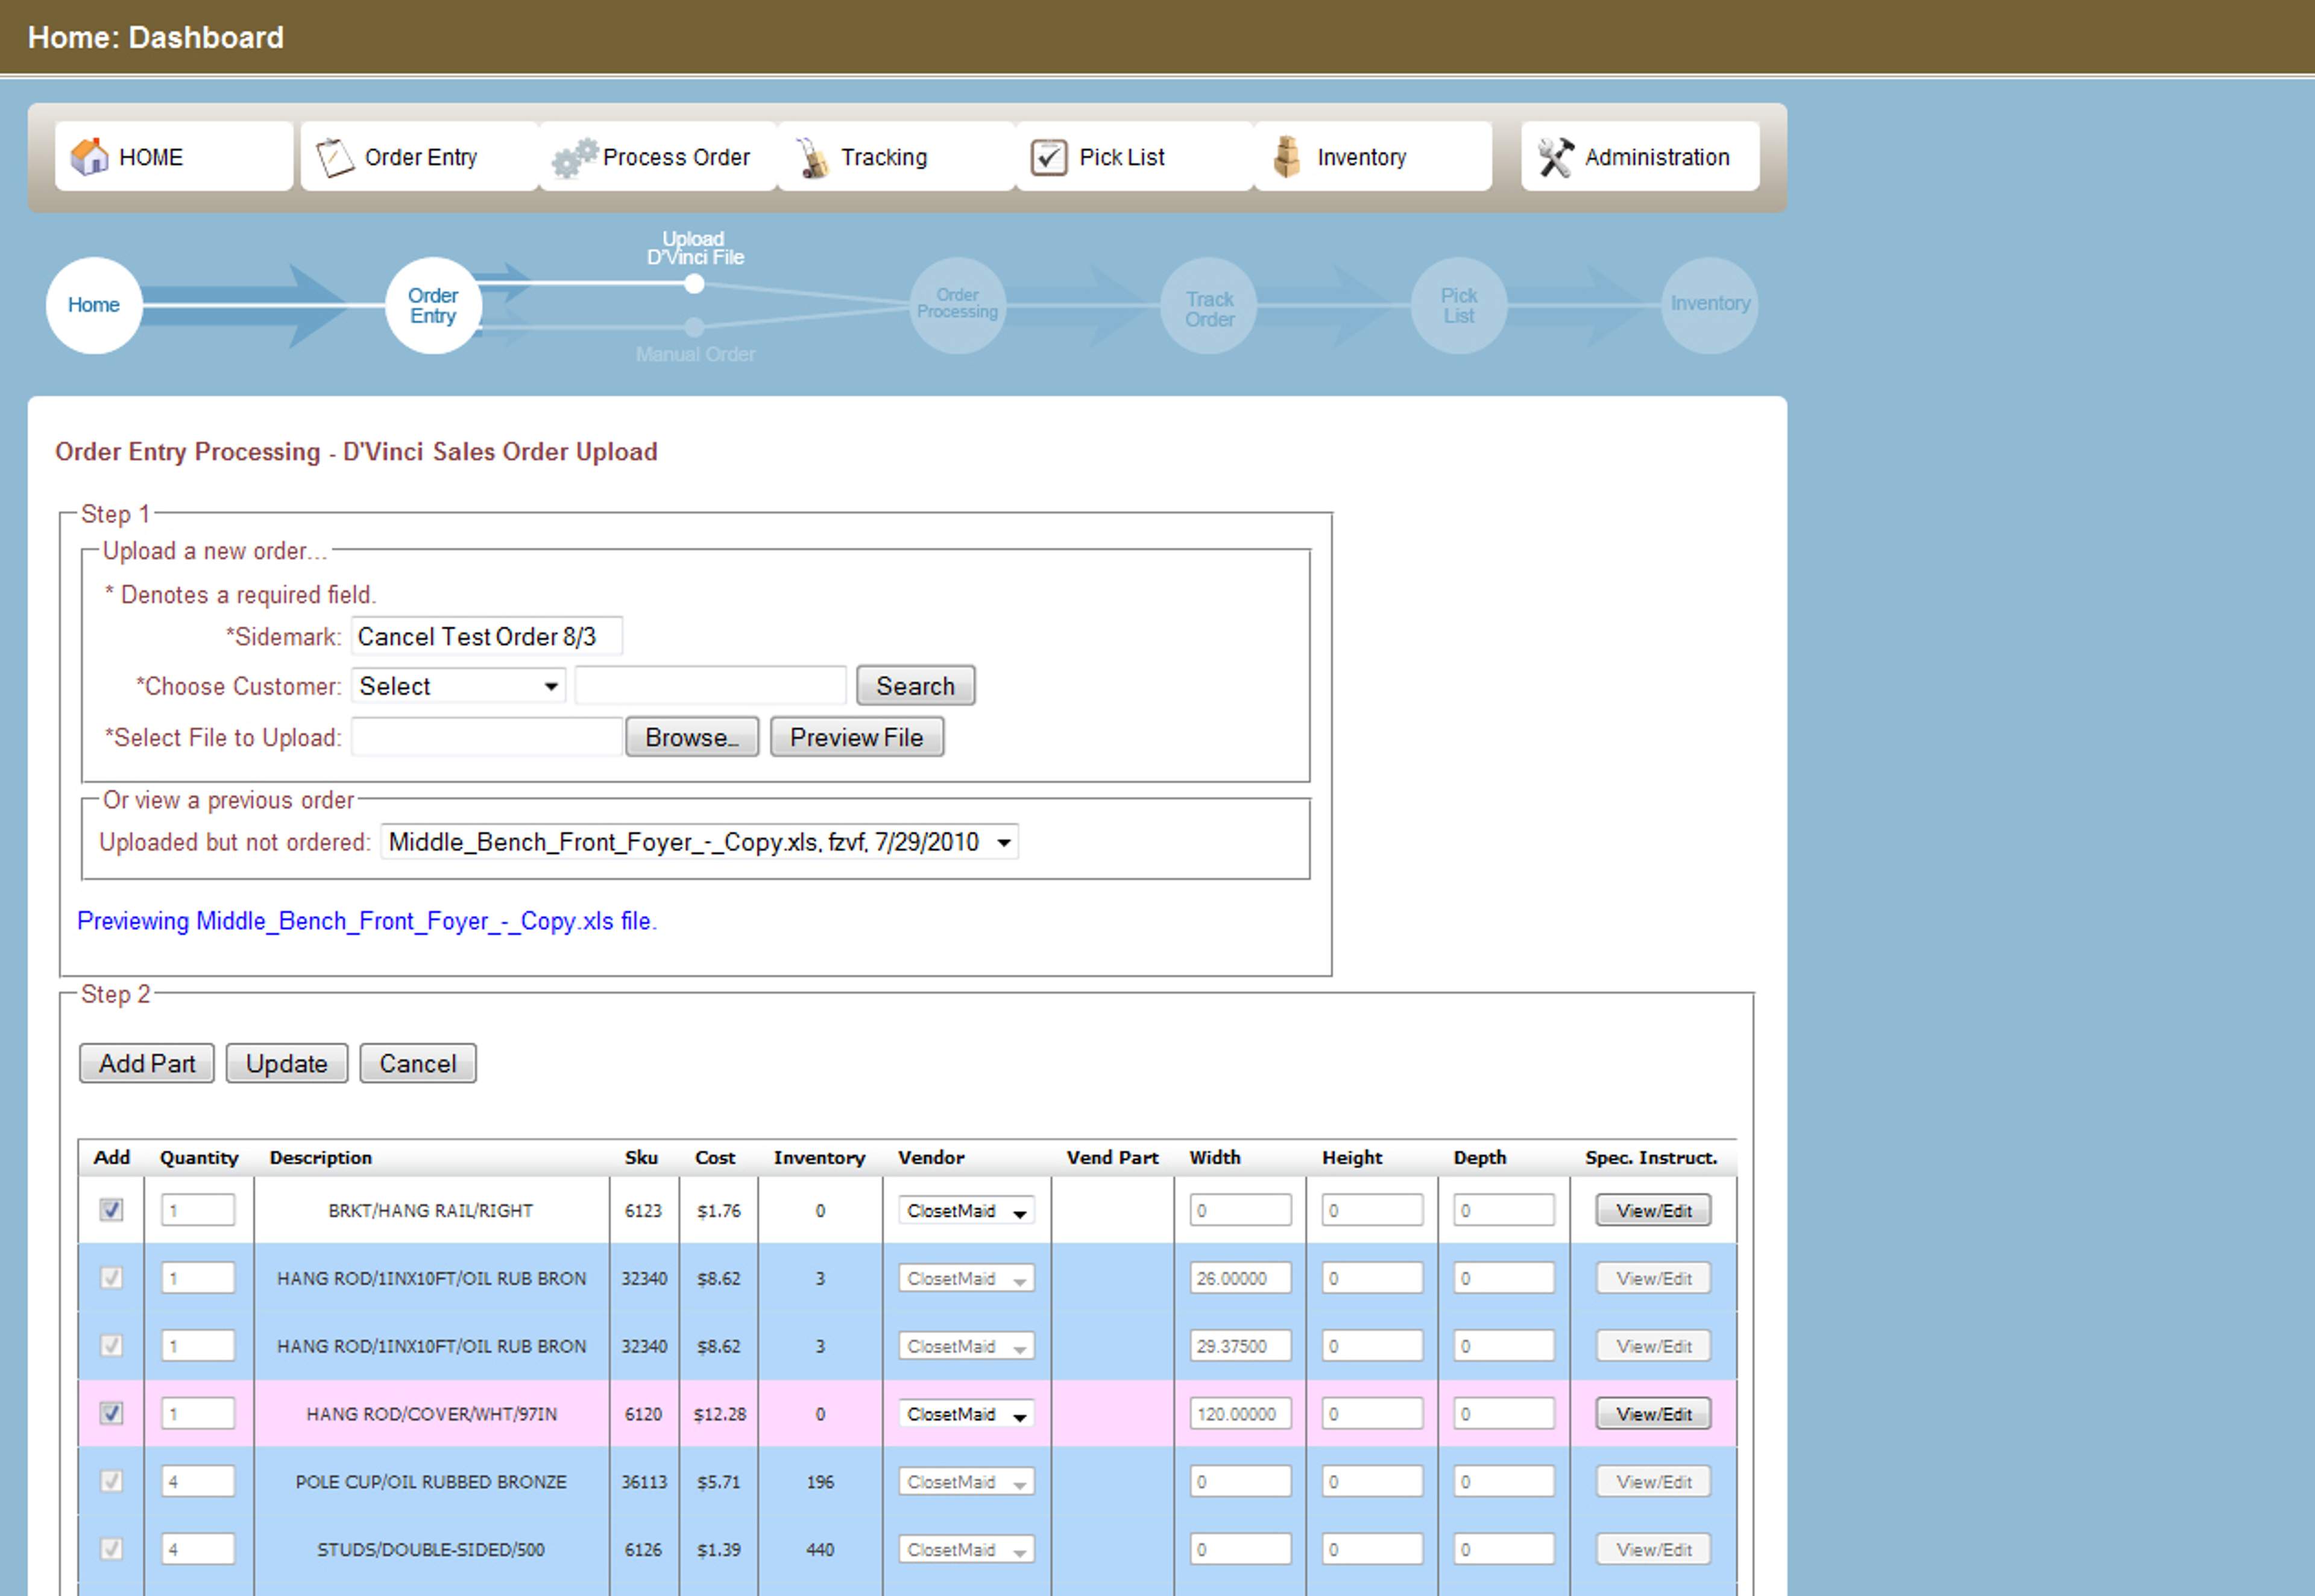This screenshot has width=2315, height=1596.
Task: Open Vendor dropdown for POLE CUP/OIL RUBBED BRONZE
Action: click(x=966, y=1483)
